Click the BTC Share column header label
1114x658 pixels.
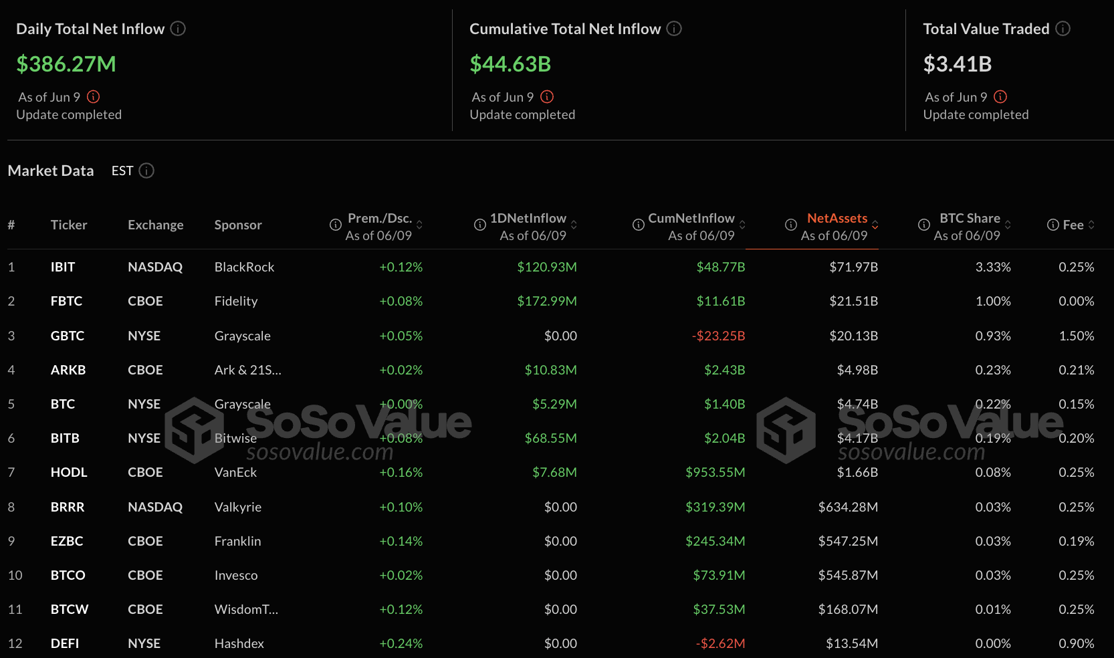pyautogui.click(x=970, y=219)
